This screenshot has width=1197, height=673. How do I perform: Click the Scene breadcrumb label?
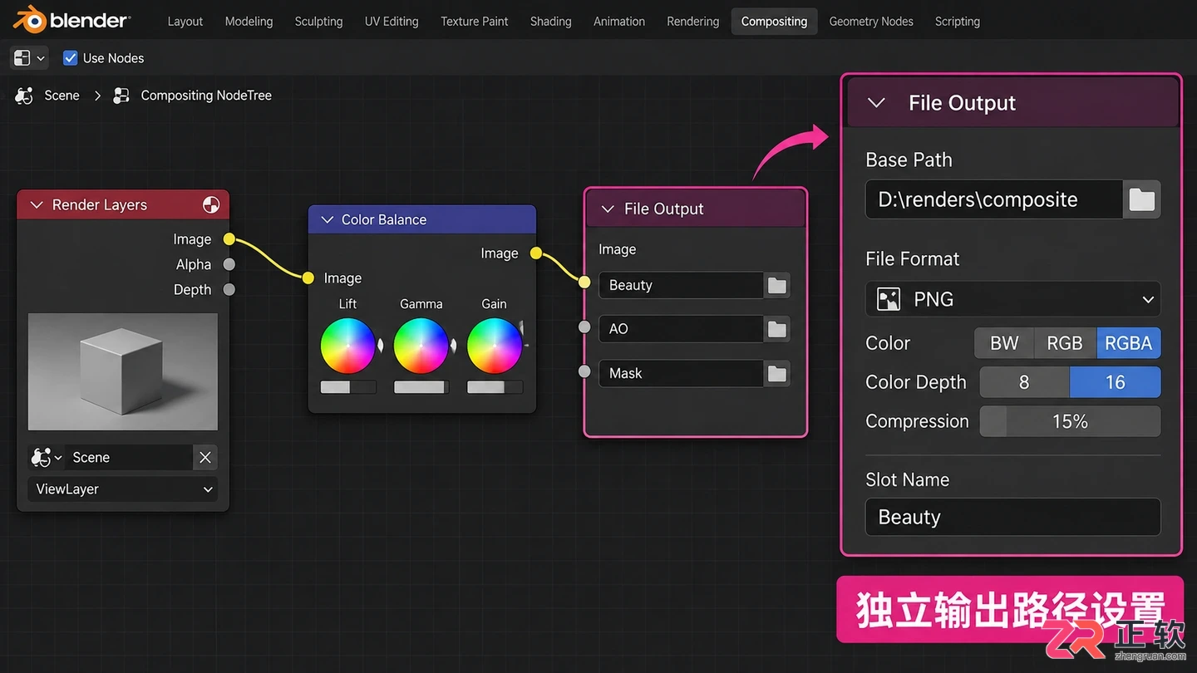coord(62,96)
